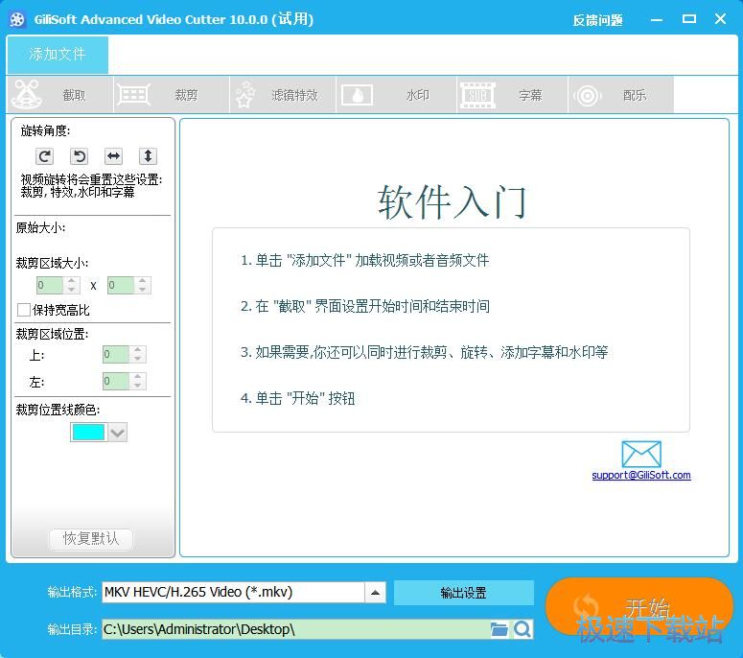Click the 左 left position input field

(116, 381)
